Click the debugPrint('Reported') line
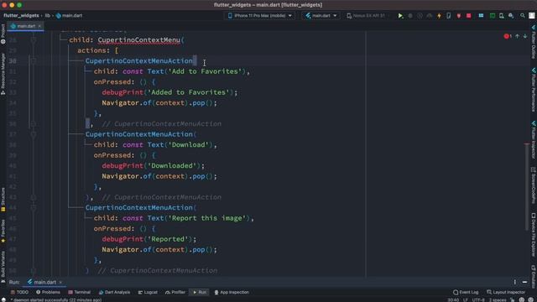 coord(149,239)
